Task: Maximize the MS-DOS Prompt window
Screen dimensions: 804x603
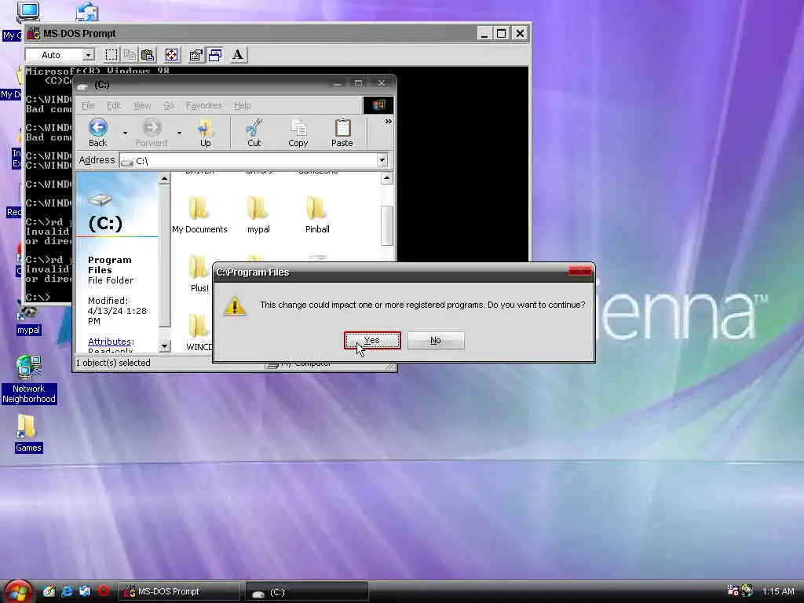Action: click(x=502, y=33)
